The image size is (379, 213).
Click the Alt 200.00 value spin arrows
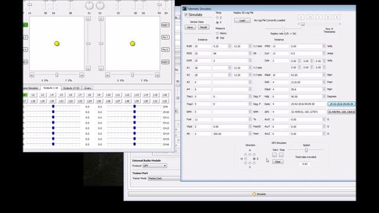pyautogui.click(x=250, y=134)
